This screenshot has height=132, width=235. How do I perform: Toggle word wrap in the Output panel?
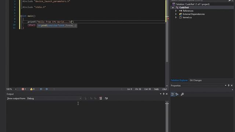[106, 98]
